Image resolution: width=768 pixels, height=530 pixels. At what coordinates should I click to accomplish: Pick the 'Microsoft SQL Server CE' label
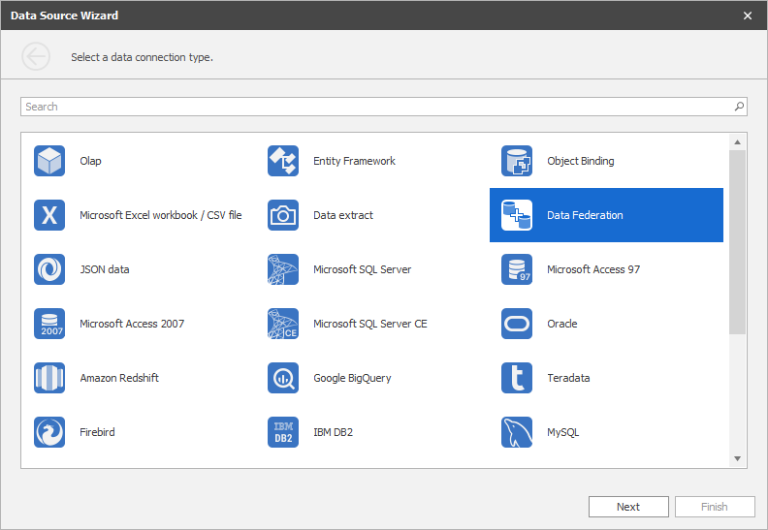pos(369,324)
